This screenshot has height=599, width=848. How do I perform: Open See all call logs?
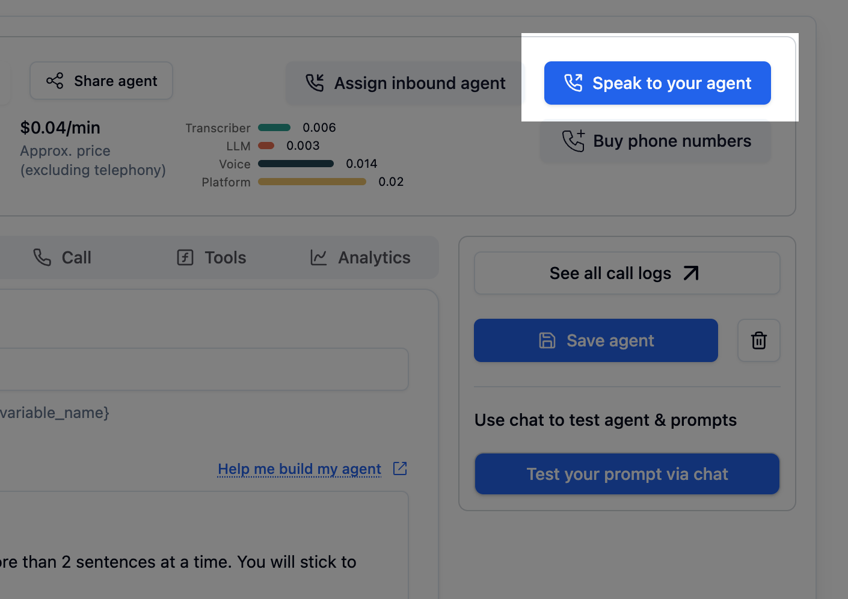coord(627,273)
